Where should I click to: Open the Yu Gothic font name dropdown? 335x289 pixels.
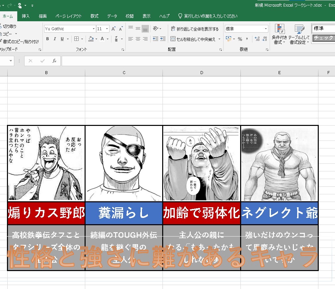click(94, 29)
